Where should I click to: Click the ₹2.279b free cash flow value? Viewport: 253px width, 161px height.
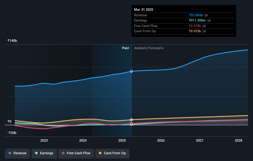195,26
